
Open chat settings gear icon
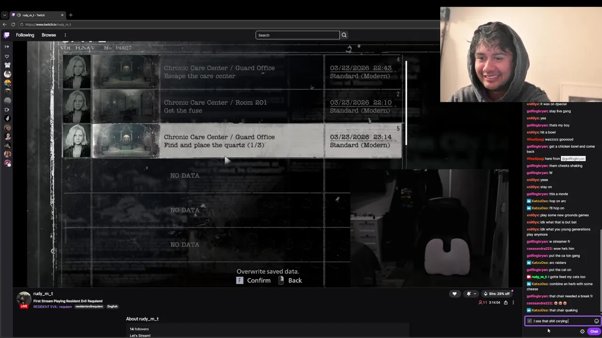(x=582, y=331)
